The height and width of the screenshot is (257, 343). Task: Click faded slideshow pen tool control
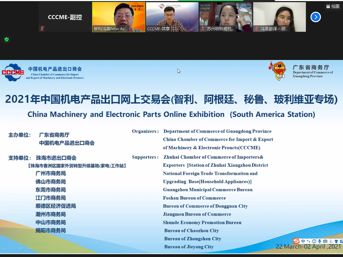tap(13, 249)
